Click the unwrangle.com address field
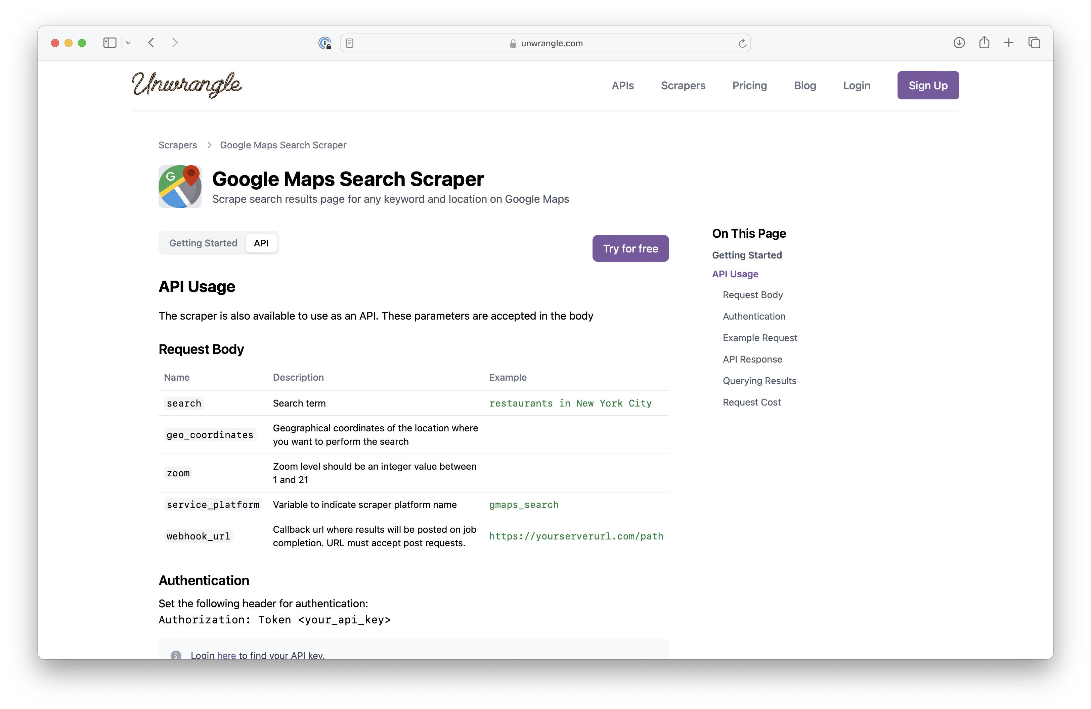The width and height of the screenshot is (1091, 709). point(545,43)
